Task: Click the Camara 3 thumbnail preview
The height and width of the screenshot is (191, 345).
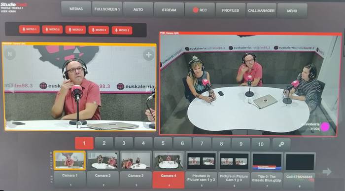Action: [x=136, y=161]
